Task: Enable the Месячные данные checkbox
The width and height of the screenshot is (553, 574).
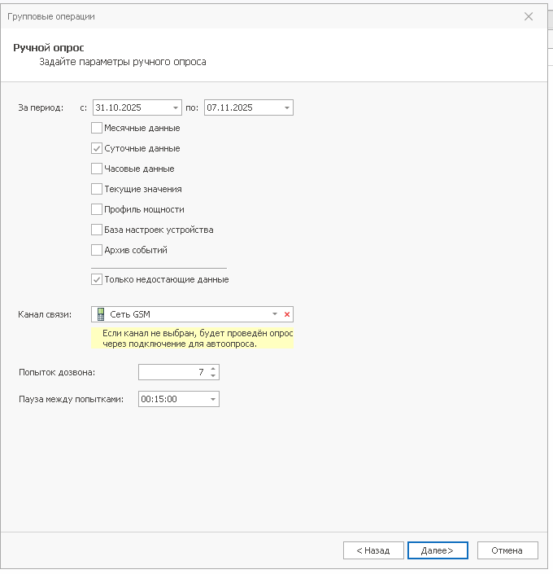Action: [97, 128]
